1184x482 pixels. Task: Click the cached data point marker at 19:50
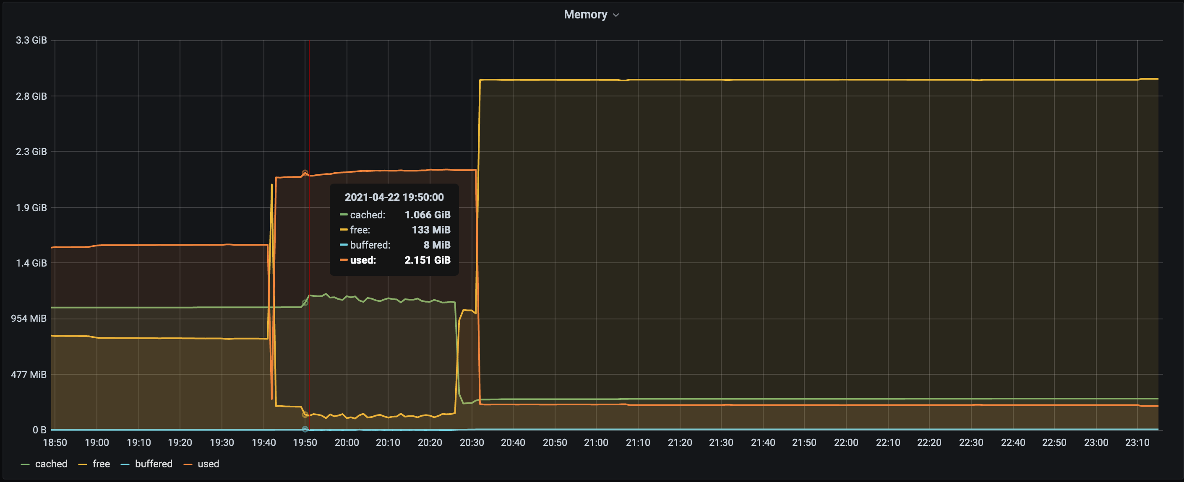pyautogui.click(x=305, y=303)
